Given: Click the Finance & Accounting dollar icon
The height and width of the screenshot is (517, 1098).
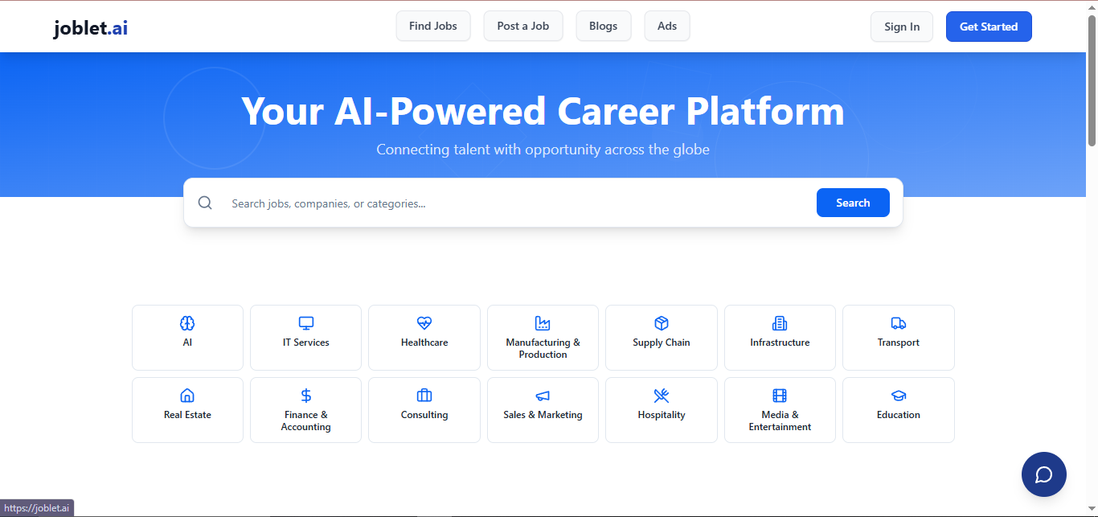Looking at the screenshot, I should (306, 396).
